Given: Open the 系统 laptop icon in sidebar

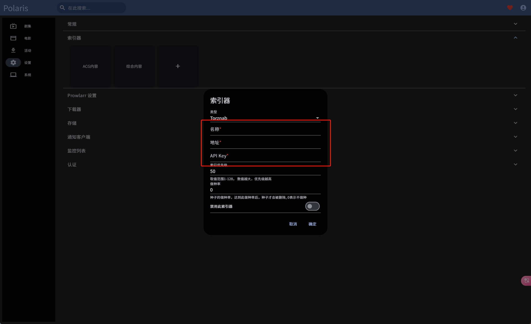Looking at the screenshot, I should [x=13, y=75].
